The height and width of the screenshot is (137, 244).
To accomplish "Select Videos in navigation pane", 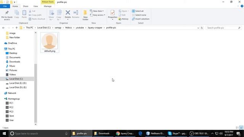I will coord(13,75).
